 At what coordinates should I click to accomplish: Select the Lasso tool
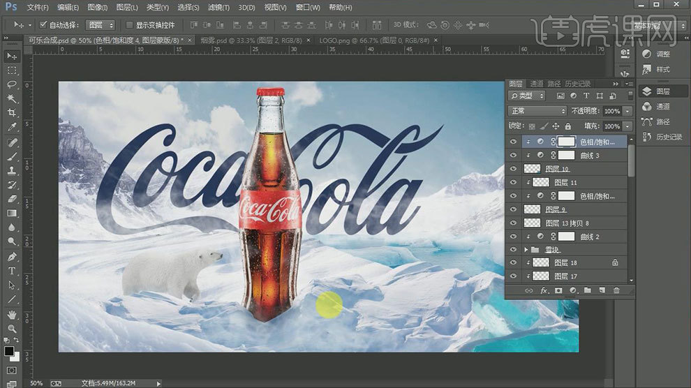tap(12, 84)
